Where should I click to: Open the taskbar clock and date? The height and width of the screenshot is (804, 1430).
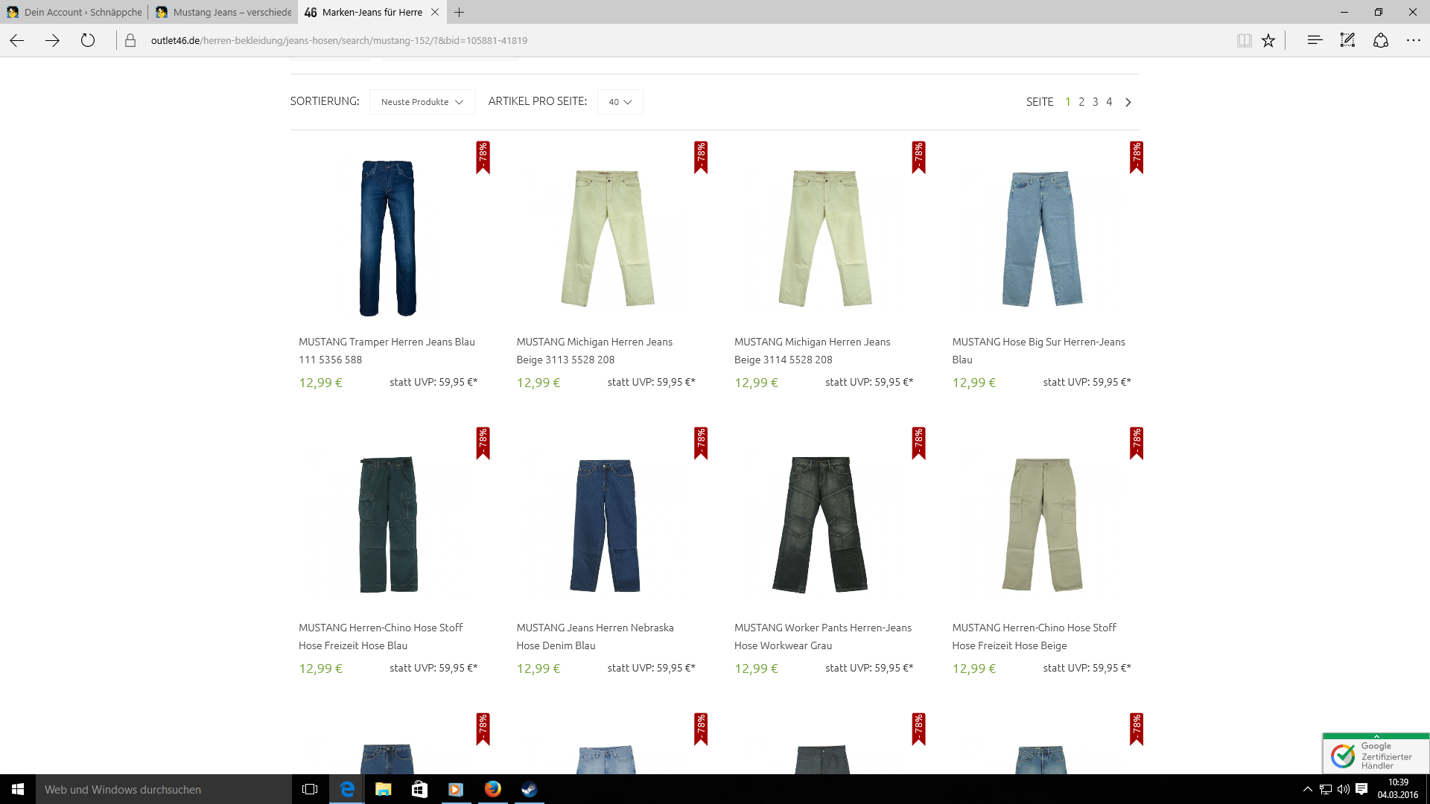pos(1398,789)
